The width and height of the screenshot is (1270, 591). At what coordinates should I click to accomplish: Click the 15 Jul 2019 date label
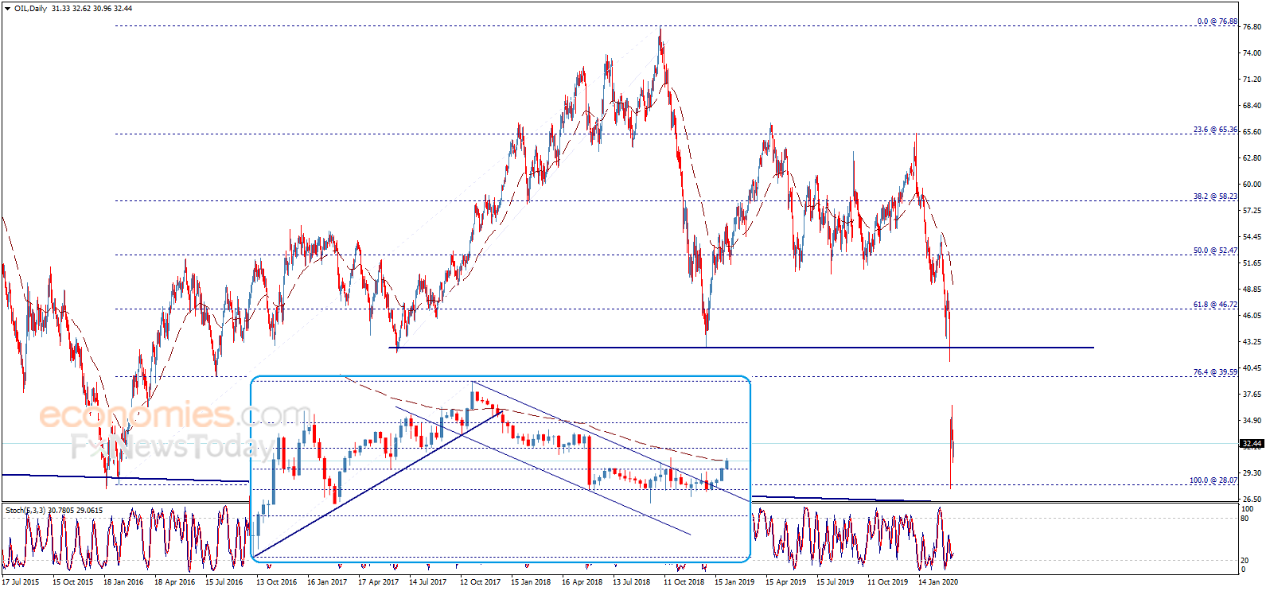click(836, 582)
